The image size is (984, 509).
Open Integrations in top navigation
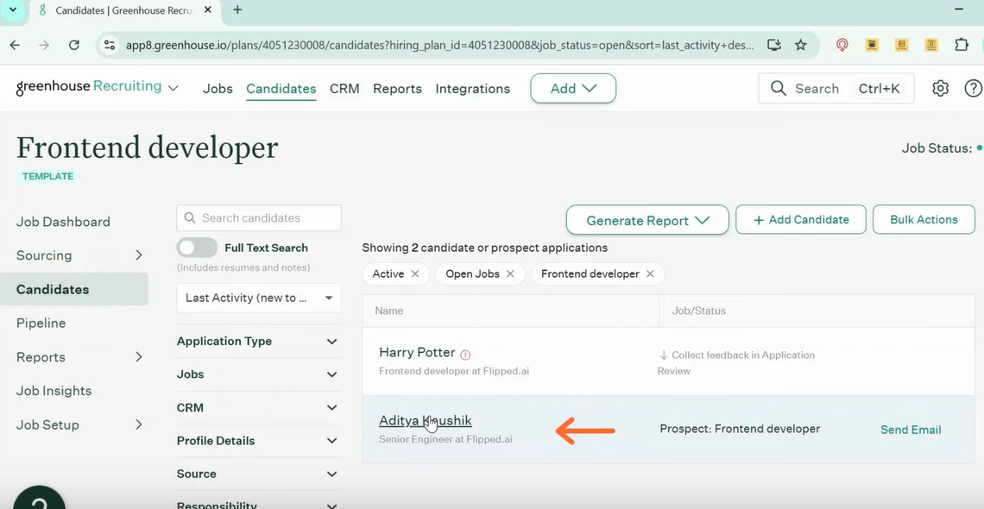[x=472, y=88]
